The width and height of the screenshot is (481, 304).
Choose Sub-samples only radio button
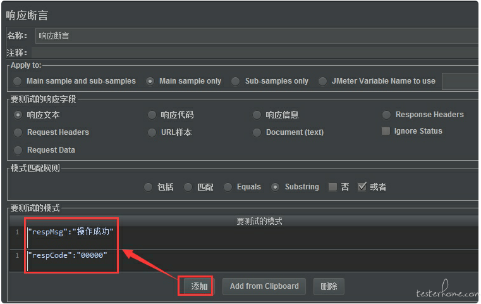pos(235,81)
